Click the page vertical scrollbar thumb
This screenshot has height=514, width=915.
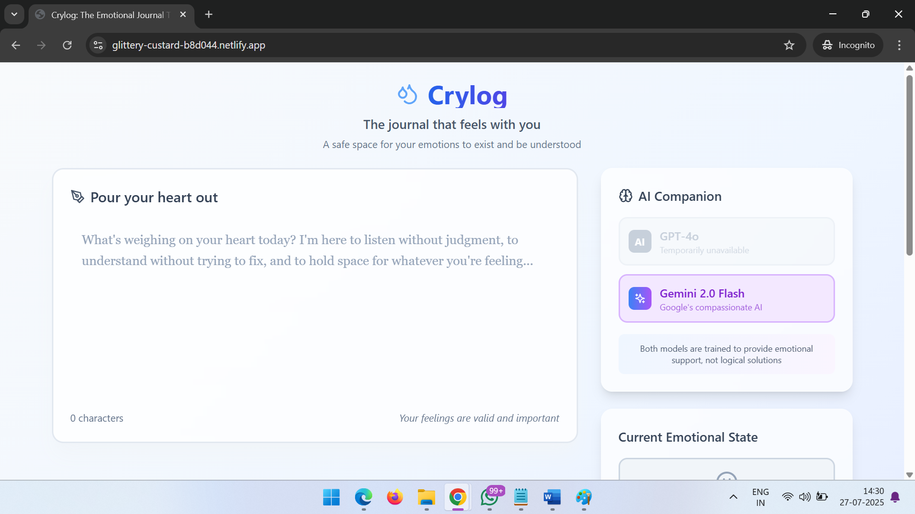909,164
